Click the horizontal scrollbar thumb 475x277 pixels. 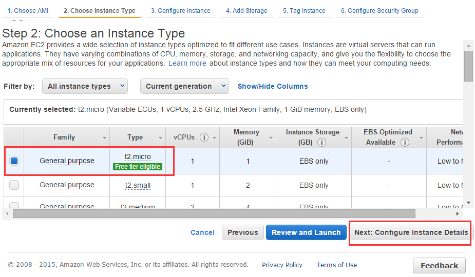coord(214,214)
